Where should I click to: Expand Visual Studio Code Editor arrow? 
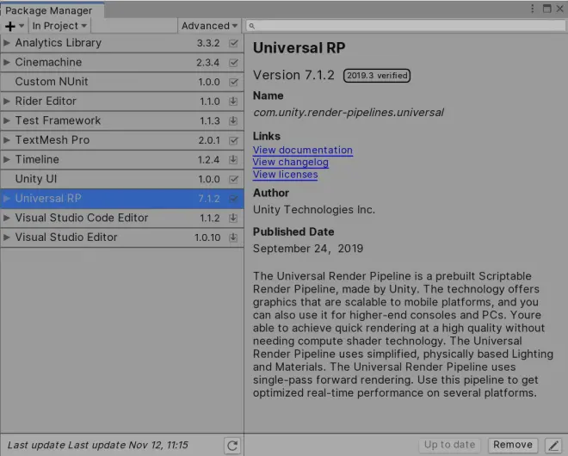(x=7, y=218)
